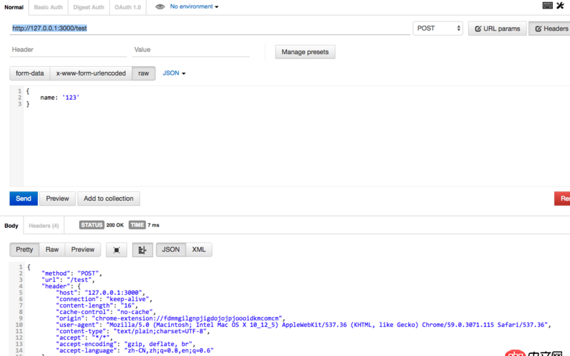Open the response Headers (4) tab
570x356 pixels.
point(43,226)
